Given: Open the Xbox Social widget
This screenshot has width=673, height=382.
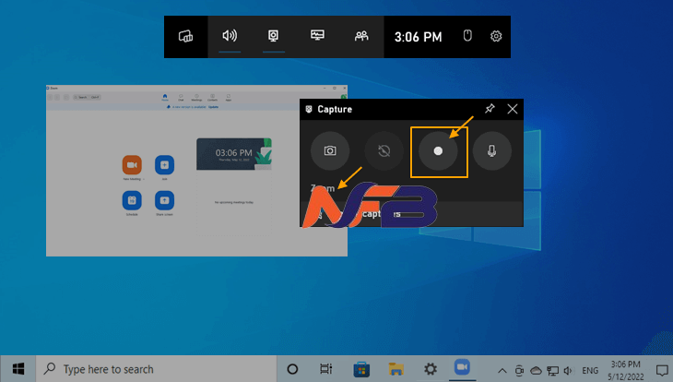Looking at the screenshot, I should coord(361,37).
